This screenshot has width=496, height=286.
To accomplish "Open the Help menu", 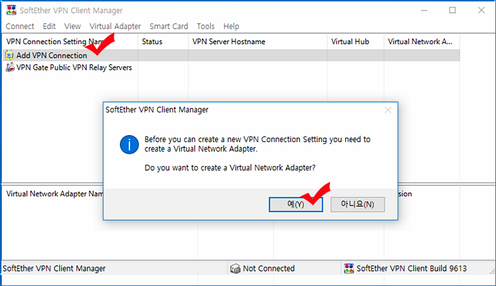I will pos(231,26).
